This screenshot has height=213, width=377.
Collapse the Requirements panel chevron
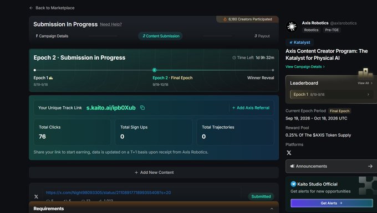[x=272, y=209]
